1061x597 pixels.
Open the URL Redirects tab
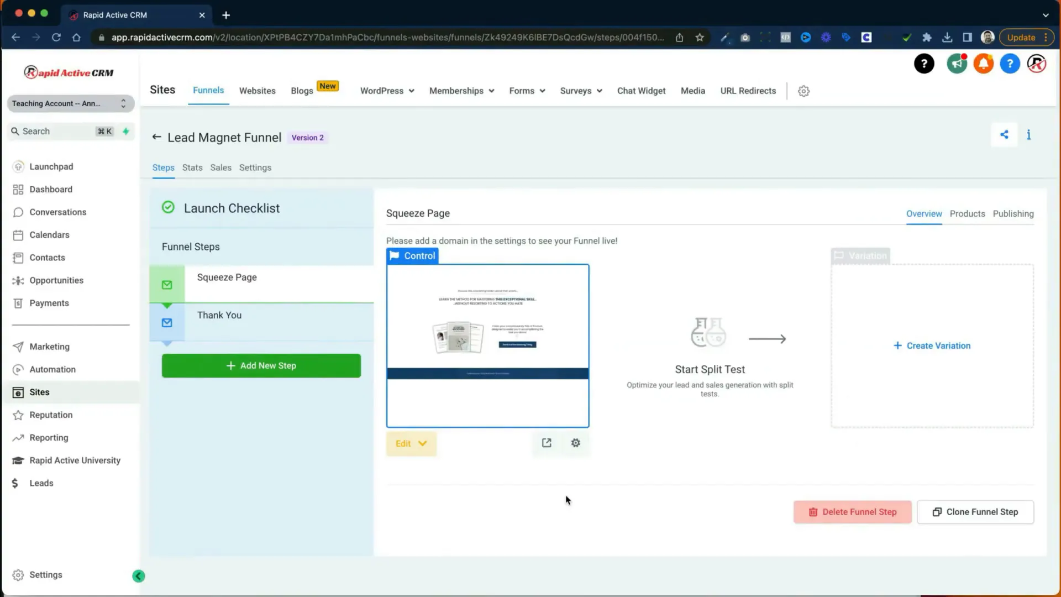point(748,91)
